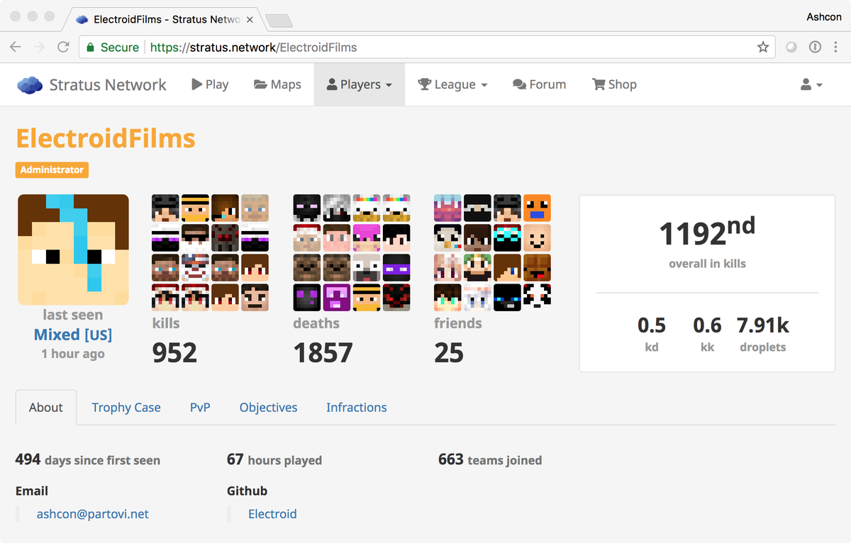Click the 7.91k droplets value
This screenshot has width=851, height=543.
pyautogui.click(x=763, y=325)
